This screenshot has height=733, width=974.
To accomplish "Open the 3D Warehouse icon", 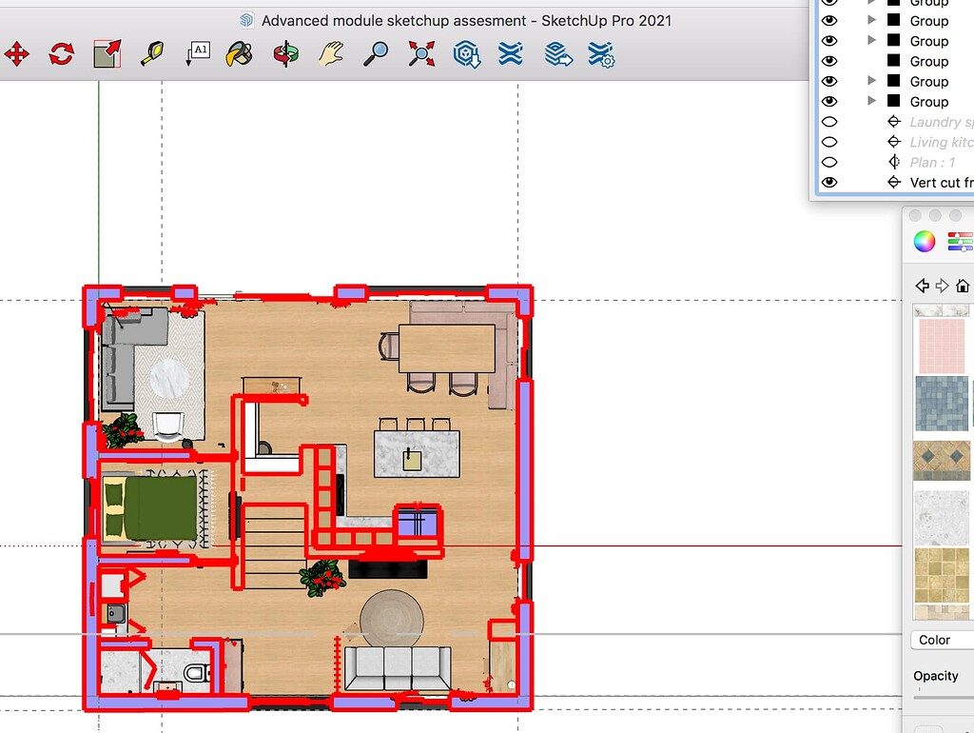I will [x=466, y=54].
